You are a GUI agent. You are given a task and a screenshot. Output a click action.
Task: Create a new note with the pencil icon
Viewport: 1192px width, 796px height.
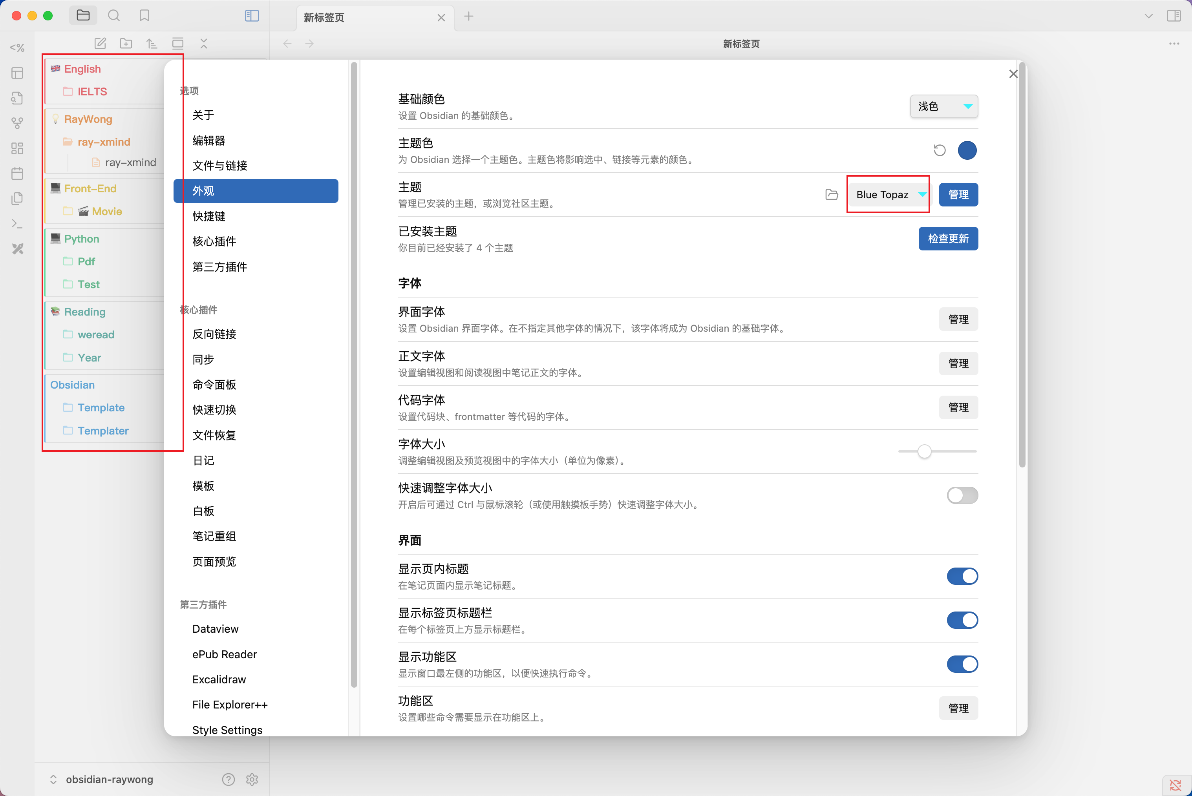[x=100, y=44]
